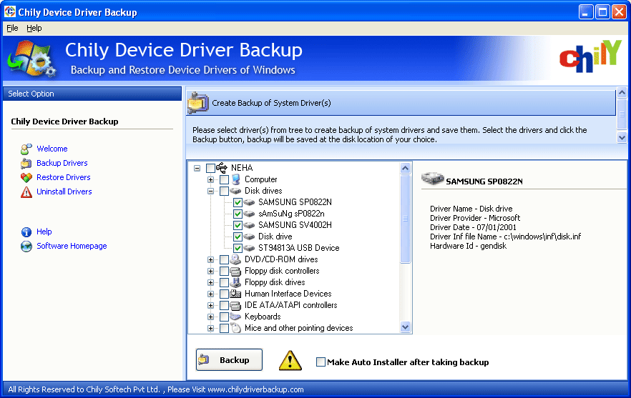Expand the Keyboards node
Viewport: 631px width, 398px height.
coord(210,317)
